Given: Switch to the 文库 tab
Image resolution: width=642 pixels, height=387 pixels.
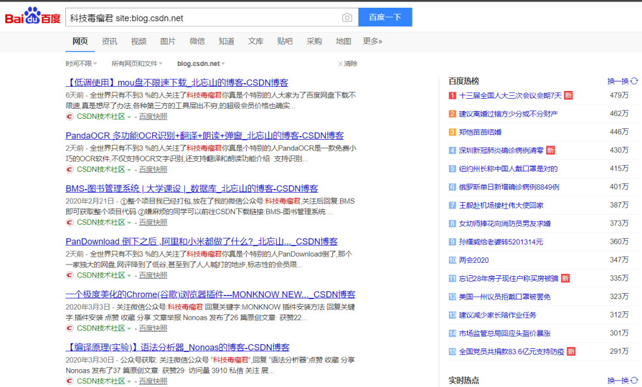Looking at the screenshot, I should point(256,42).
